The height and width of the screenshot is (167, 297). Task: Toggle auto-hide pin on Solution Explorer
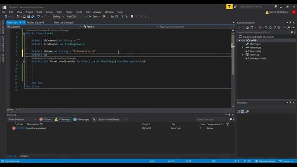click(x=291, y=23)
